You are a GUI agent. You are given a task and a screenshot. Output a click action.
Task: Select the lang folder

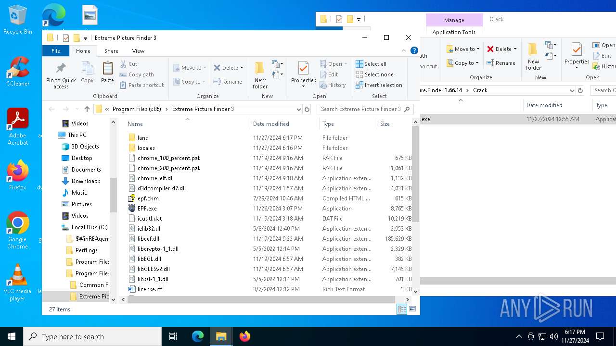coord(143,138)
